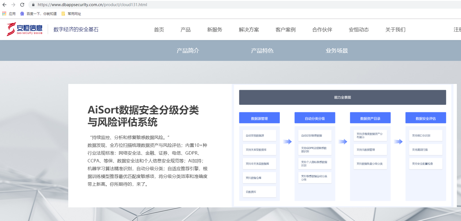The image size is (461, 221).
Task: Click the 支持元数据管理 card
Action: click(370, 150)
